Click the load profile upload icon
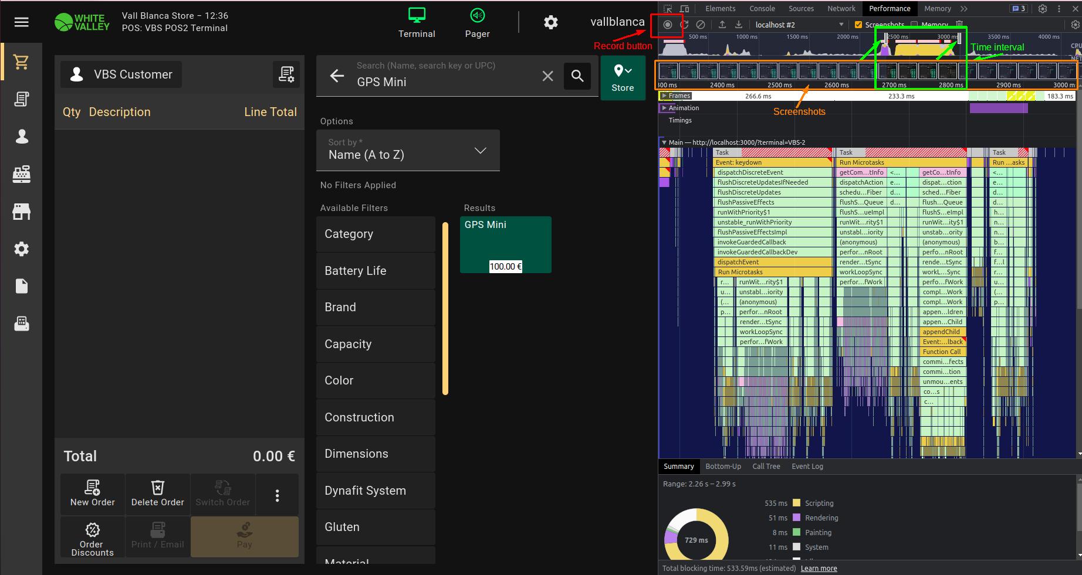 pyautogui.click(x=722, y=25)
